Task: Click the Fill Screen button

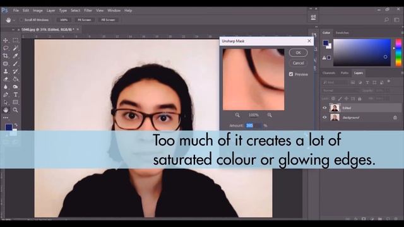Action: (108, 20)
